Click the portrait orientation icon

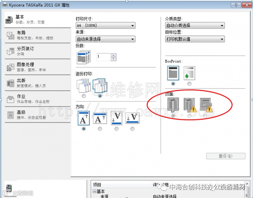(83, 118)
